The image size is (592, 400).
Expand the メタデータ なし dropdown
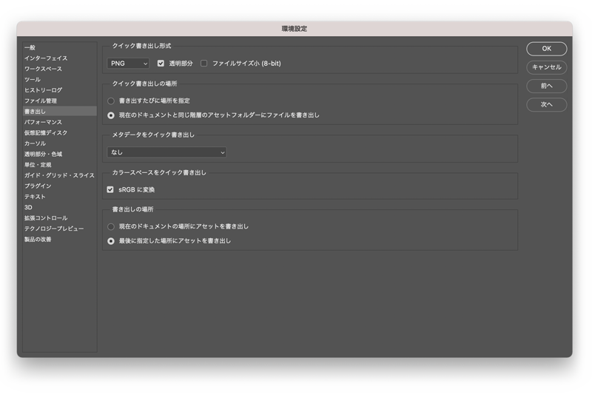pyautogui.click(x=166, y=152)
